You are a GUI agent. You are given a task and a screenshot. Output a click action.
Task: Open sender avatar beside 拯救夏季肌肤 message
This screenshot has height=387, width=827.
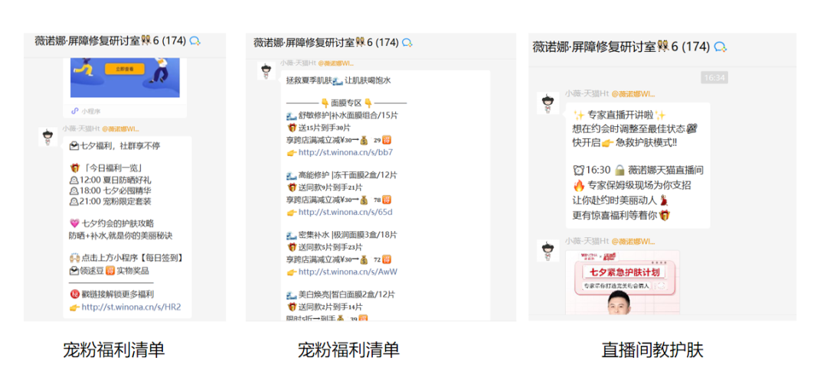(266, 70)
